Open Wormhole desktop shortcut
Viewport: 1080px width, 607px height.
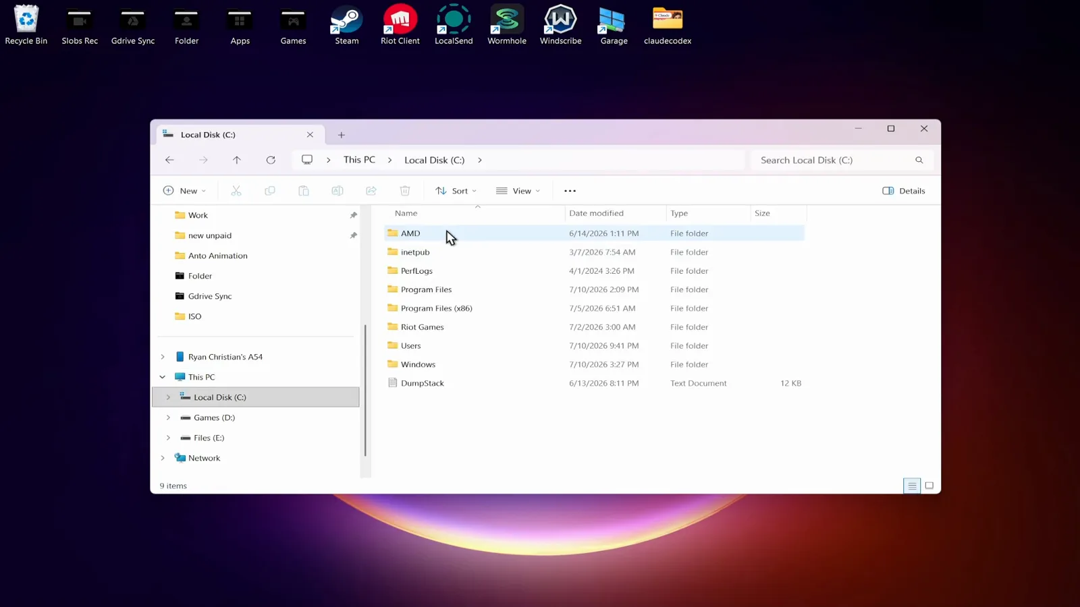point(507,24)
